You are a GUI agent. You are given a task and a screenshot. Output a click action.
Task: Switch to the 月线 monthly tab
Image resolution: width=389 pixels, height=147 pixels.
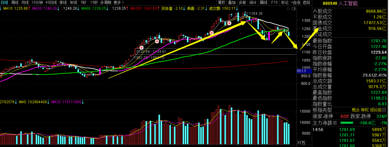tap(25, 3)
